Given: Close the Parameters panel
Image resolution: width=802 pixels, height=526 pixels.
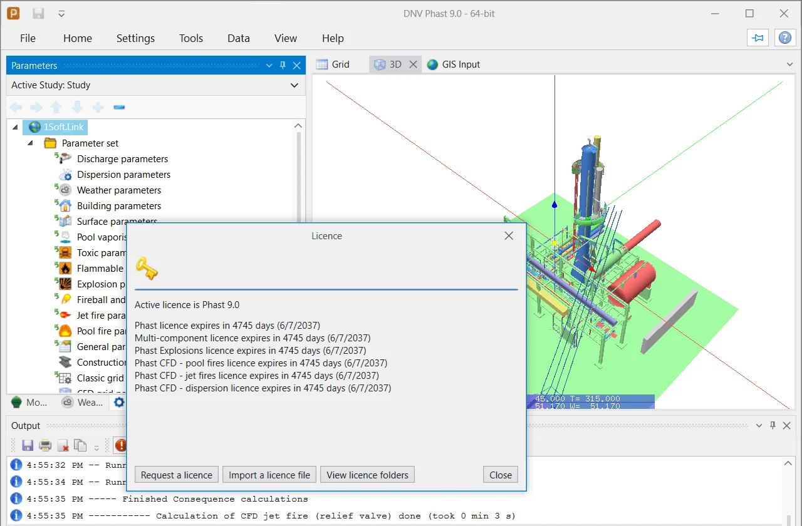Looking at the screenshot, I should click(297, 65).
